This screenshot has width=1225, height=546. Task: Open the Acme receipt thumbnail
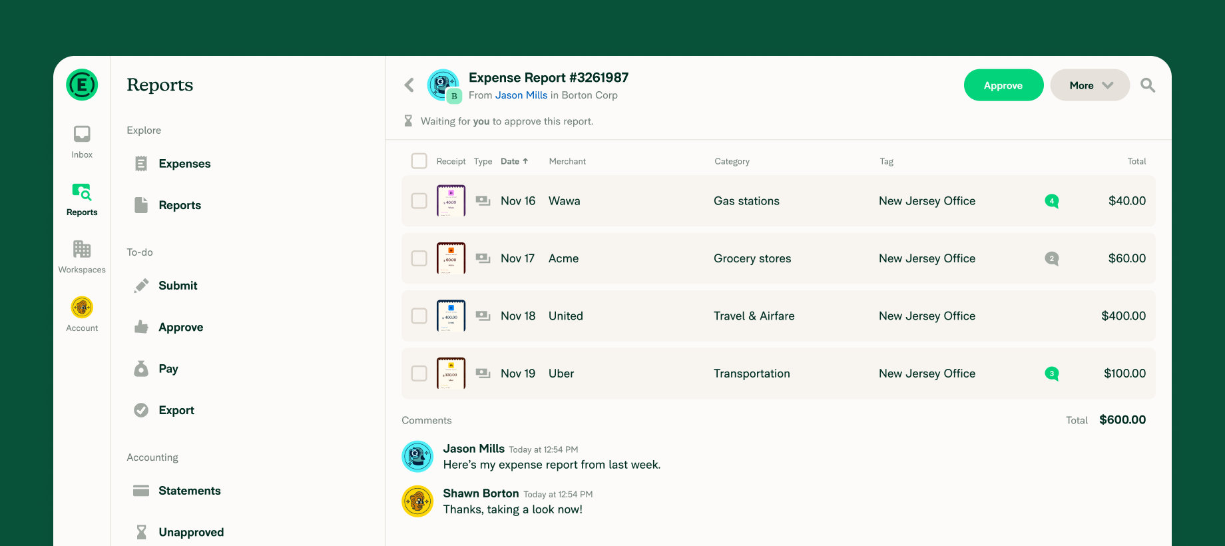(451, 258)
